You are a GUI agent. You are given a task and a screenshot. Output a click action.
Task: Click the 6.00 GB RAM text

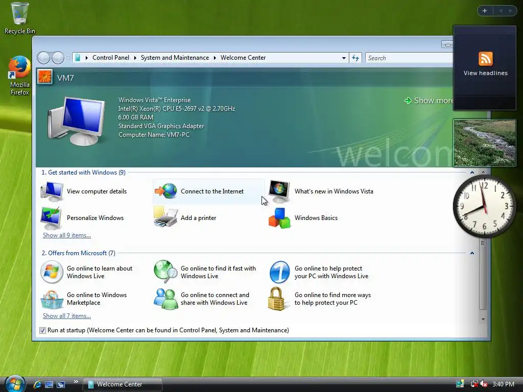click(136, 117)
